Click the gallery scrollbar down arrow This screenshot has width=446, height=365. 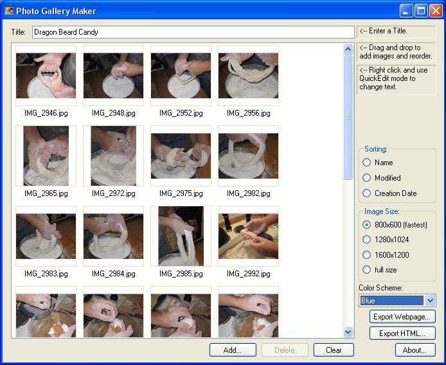tap(348, 332)
